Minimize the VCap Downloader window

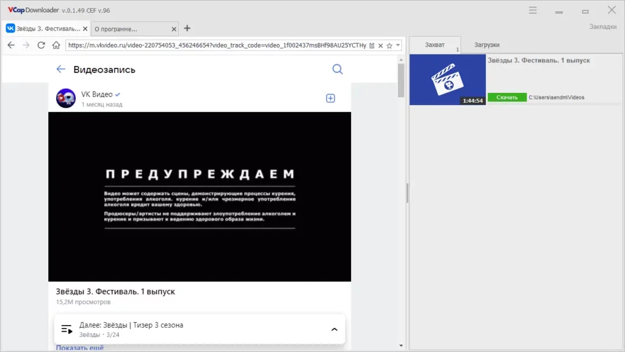click(559, 12)
